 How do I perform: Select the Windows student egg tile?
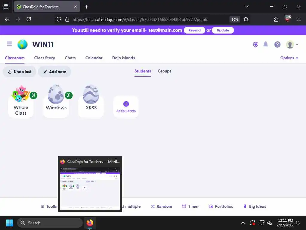56,102
